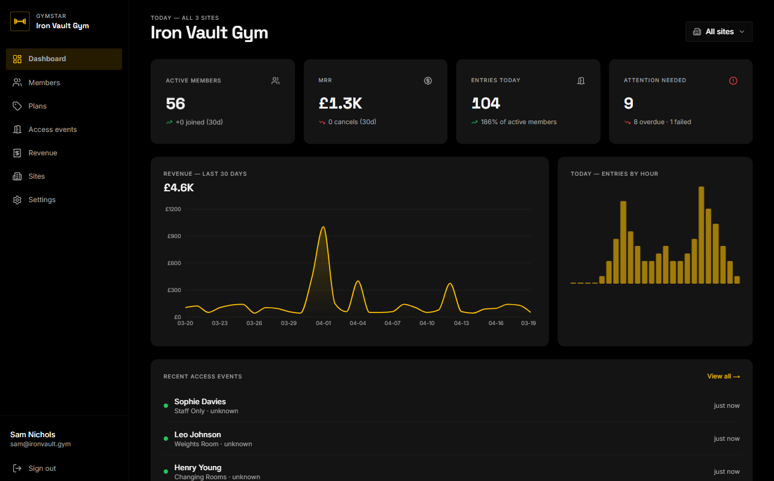The width and height of the screenshot is (774, 481).
Task: Click the Sign out link
Action: click(x=41, y=468)
